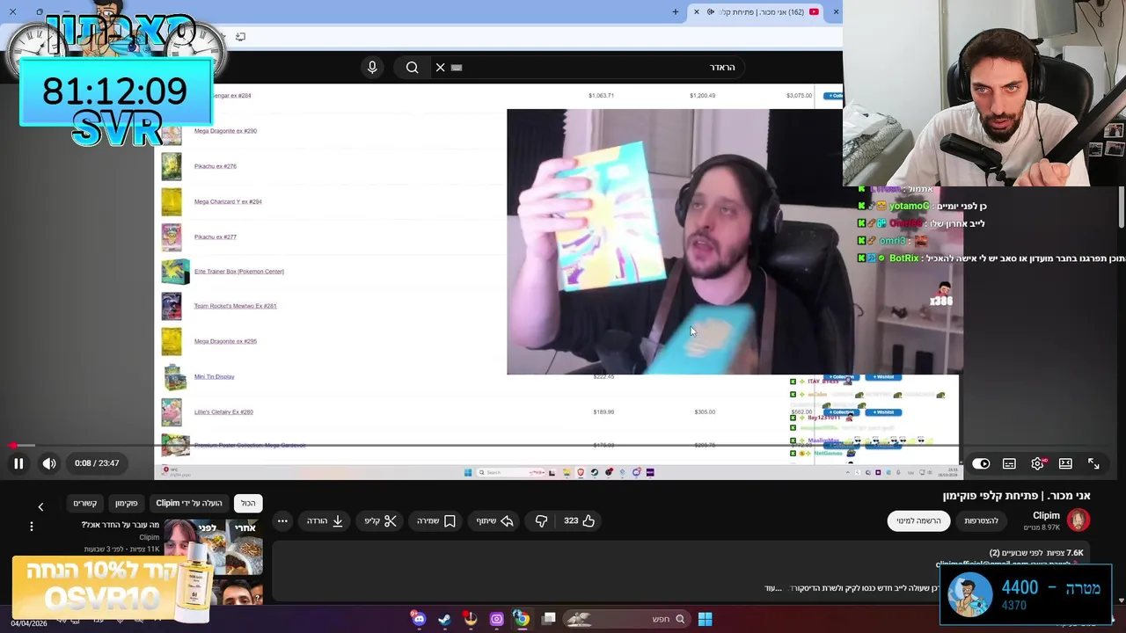Close the YouTube browser tab
Image resolution: width=1126 pixels, height=633 pixels.
point(697,12)
